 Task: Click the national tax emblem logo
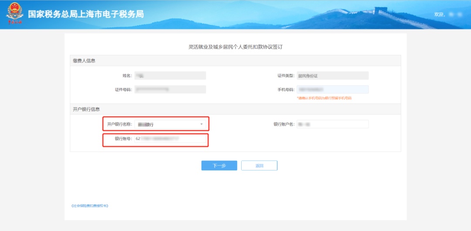(14, 14)
